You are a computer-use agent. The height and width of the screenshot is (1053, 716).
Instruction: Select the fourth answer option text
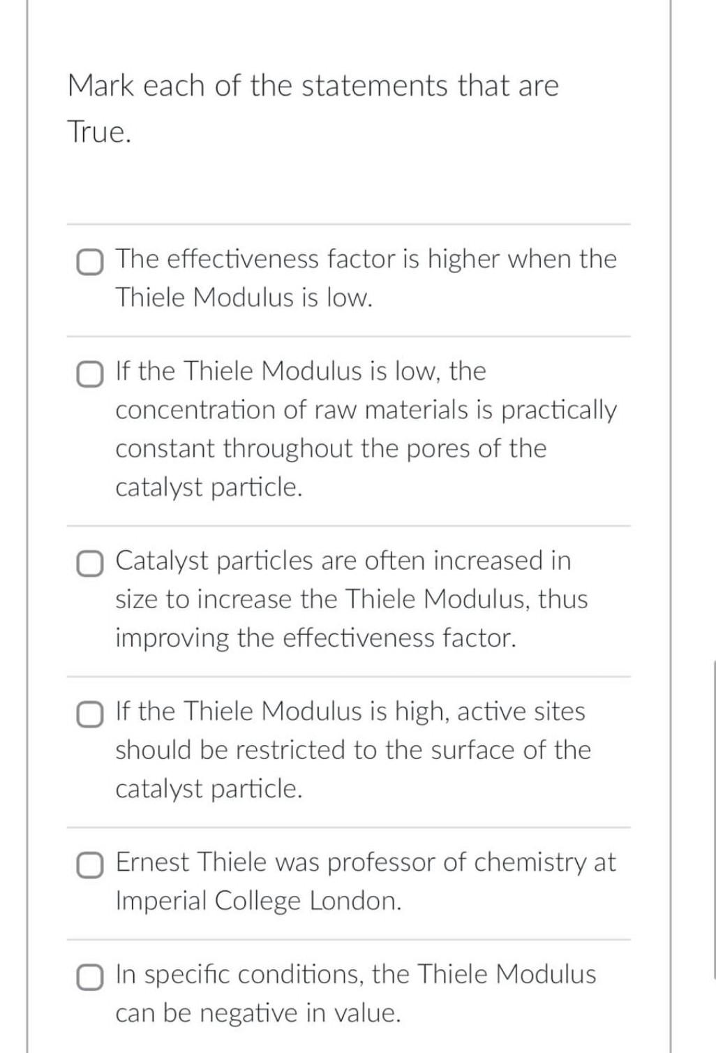353,750
